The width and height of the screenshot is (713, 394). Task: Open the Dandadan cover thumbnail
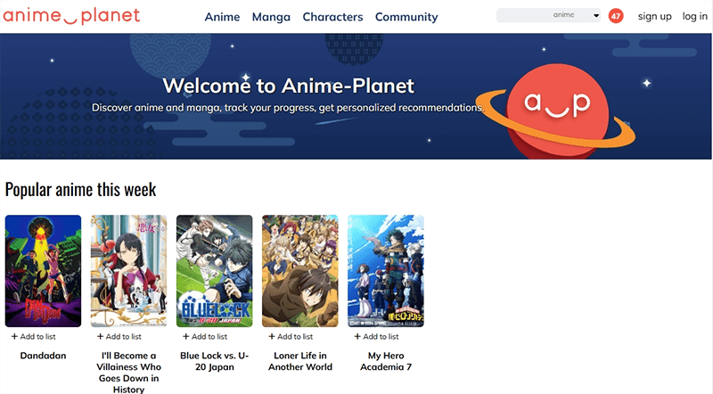(43, 271)
